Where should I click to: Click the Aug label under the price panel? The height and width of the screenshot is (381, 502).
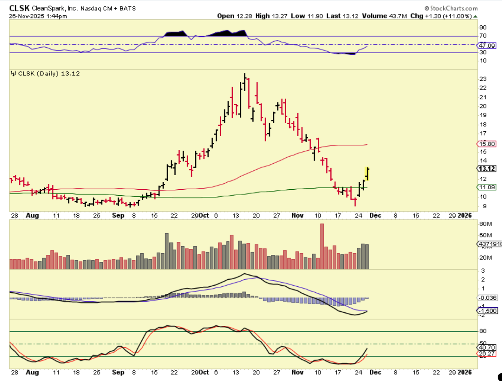[32, 215]
